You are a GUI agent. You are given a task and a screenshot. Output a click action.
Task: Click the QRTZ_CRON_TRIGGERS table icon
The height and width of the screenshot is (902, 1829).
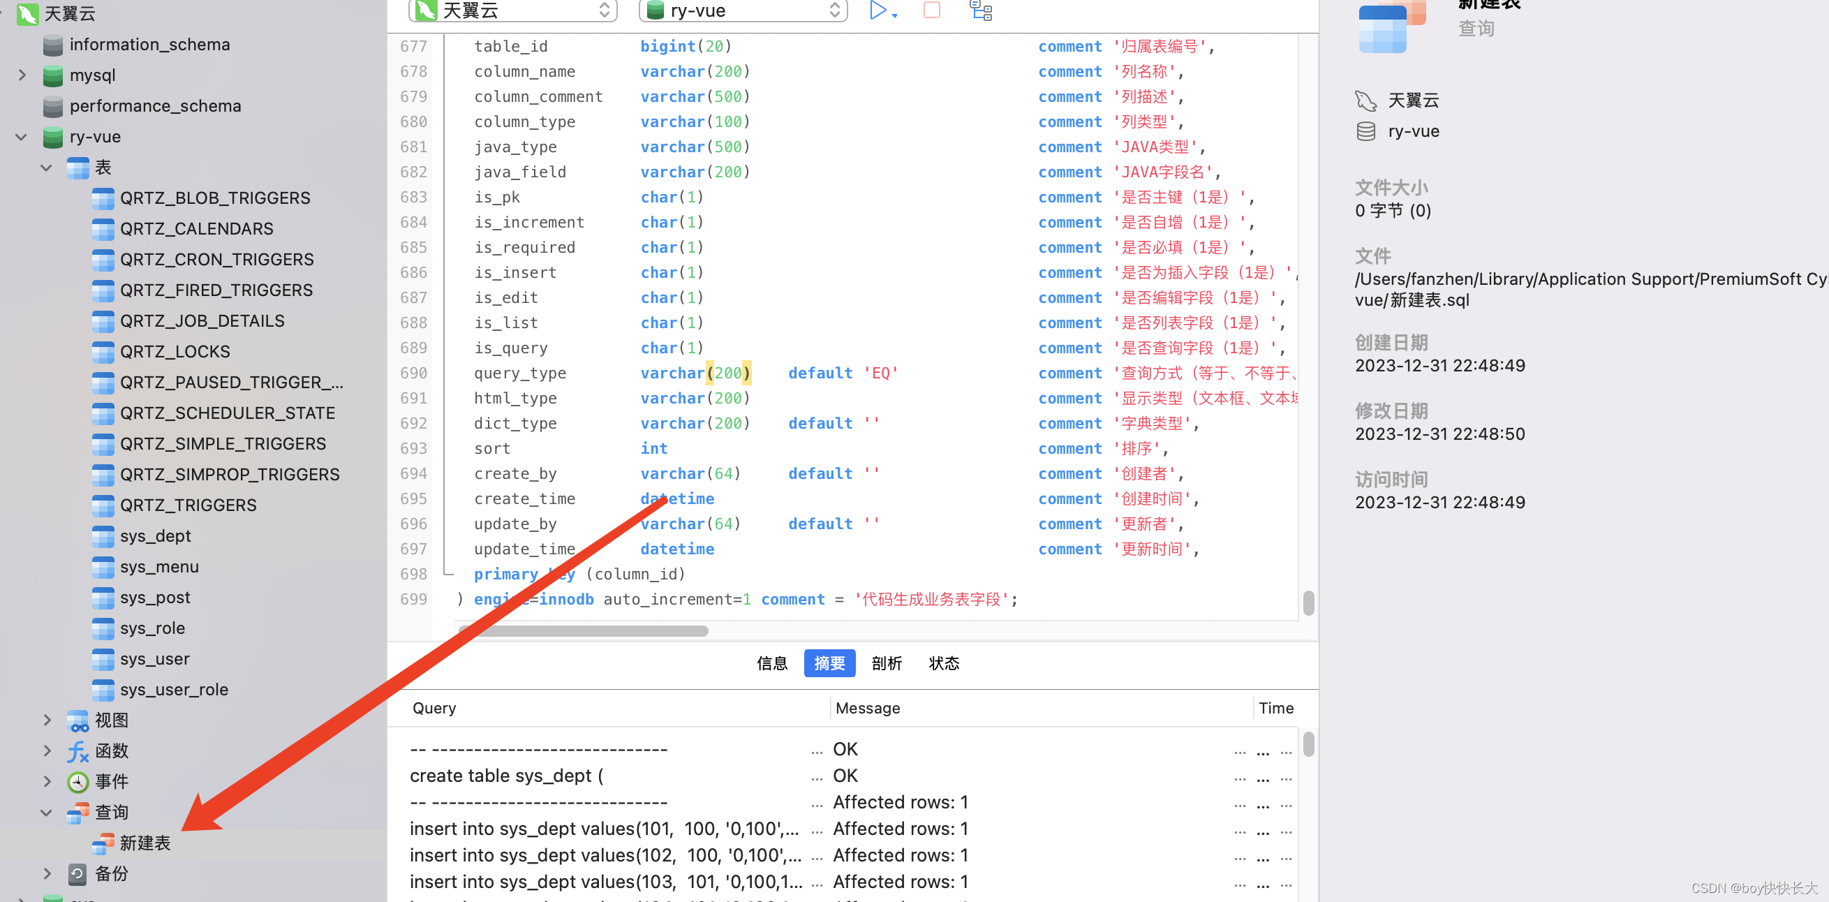pyautogui.click(x=103, y=259)
